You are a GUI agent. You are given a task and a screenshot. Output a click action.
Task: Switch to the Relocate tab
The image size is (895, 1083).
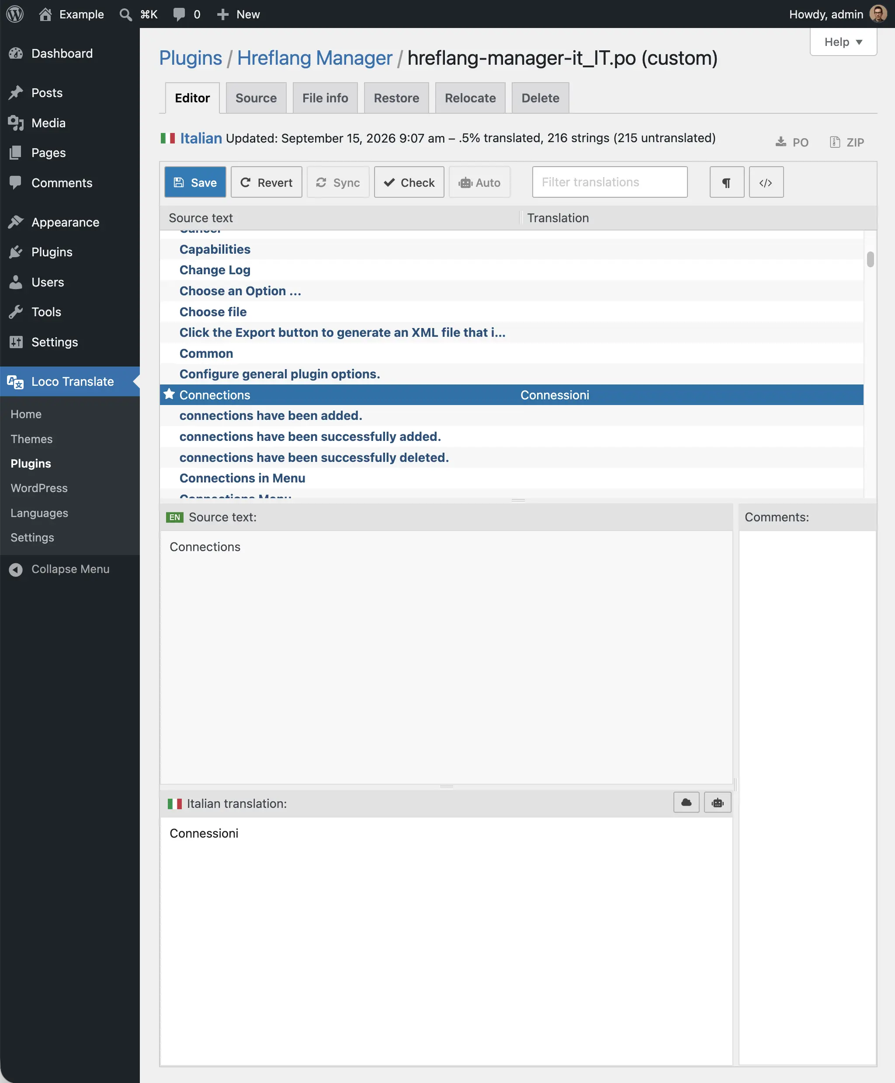(470, 98)
